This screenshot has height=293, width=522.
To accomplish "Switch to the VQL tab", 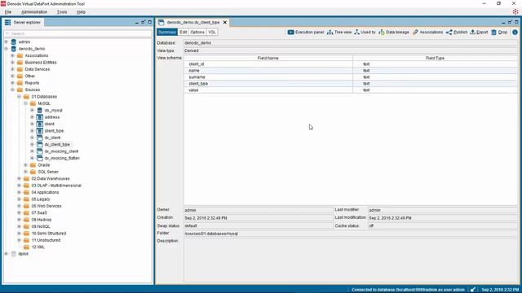I will pos(212,33).
